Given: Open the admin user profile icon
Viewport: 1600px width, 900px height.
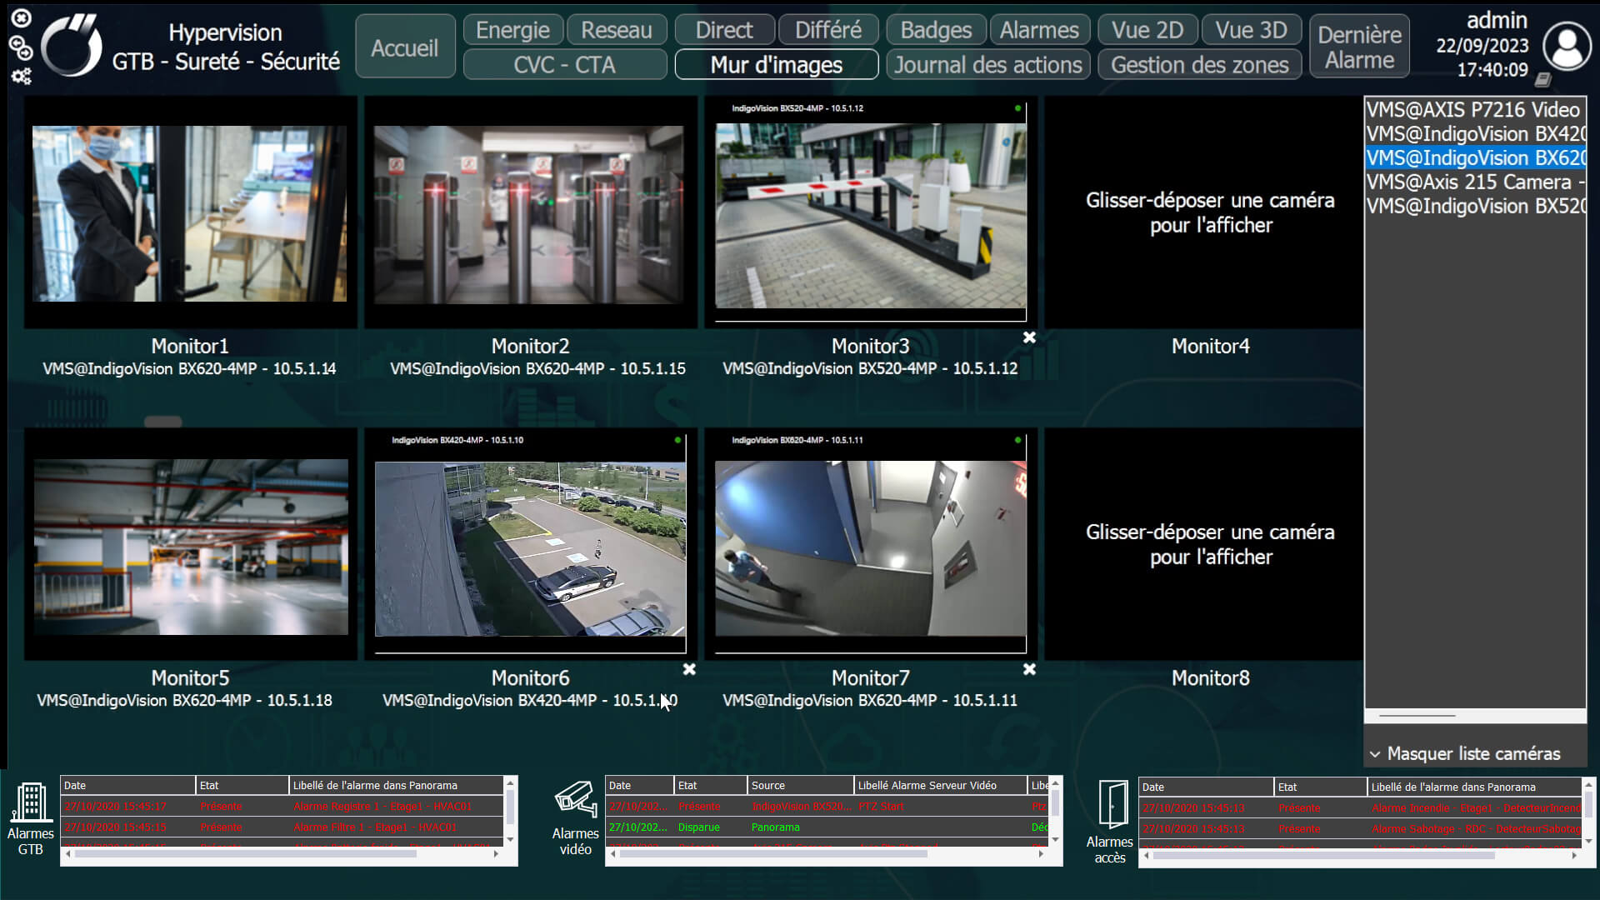Looking at the screenshot, I should 1566,44.
